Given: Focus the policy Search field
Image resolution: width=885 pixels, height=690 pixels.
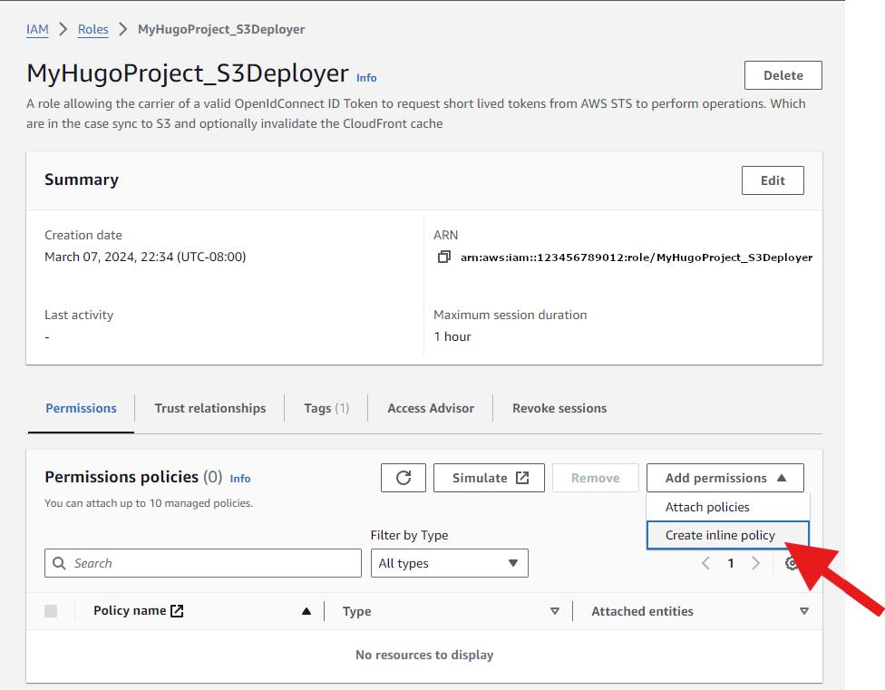Looking at the screenshot, I should [x=202, y=563].
